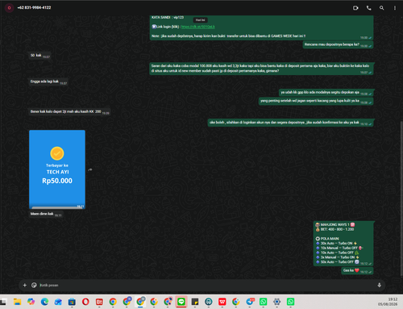The width and height of the screenshot is (403, 309).
Task: Select the 'ya udah kk gpp' message
Action: [326, 93]
